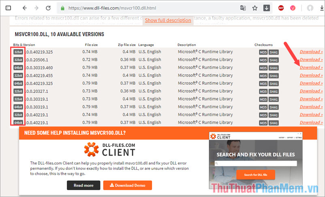Viewport: 325px width, 197px height.
Task: Click the browser back arrow
Action: (x=25, y=8)
